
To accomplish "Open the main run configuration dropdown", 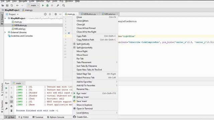I will 33,5.
